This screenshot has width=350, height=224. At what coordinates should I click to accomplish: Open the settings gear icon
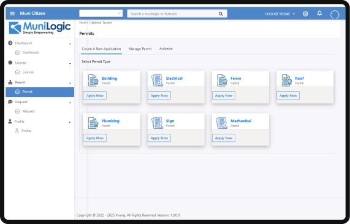[305, 14]
